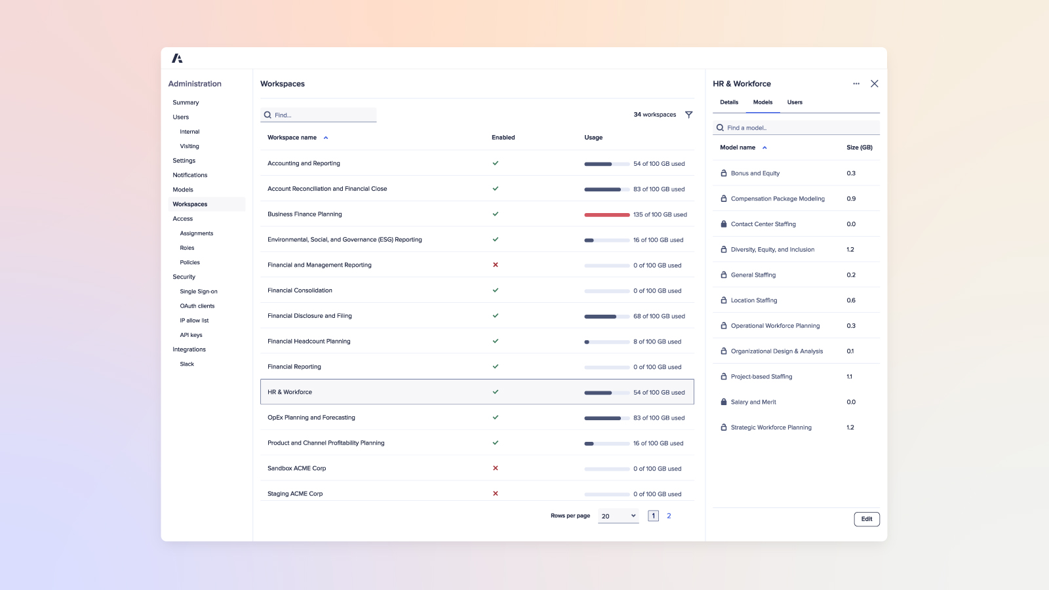Open the Rows per page dropdown

coord(617,516)
